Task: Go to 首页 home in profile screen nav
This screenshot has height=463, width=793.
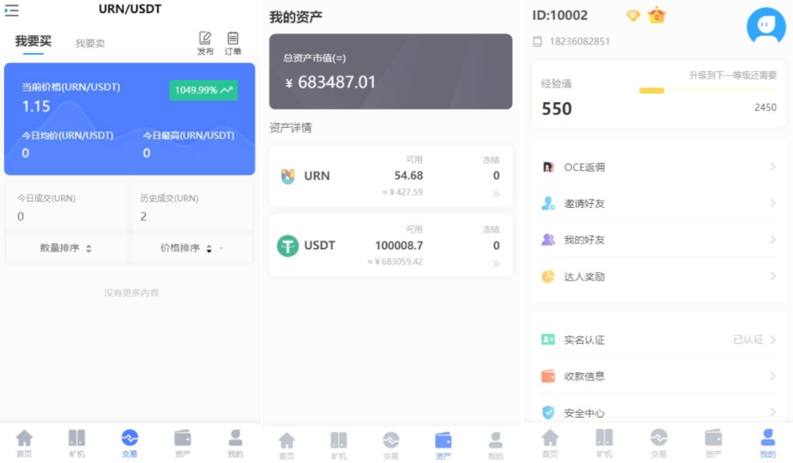Action: click(x=550, y=443)
